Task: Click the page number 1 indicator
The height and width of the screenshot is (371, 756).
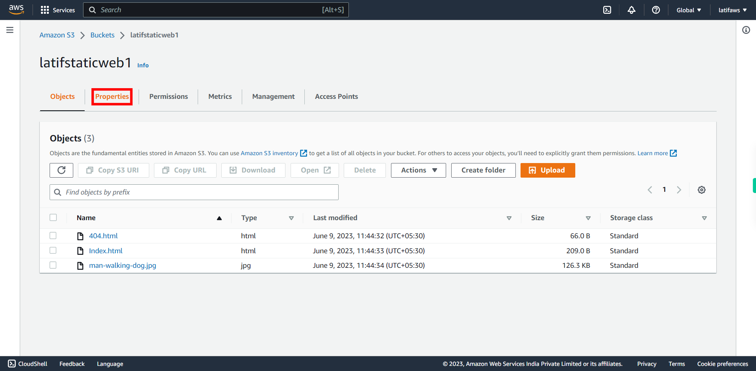Action: pyautogui.click(x=664, y=190)
